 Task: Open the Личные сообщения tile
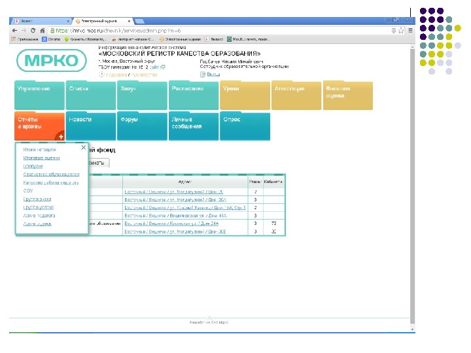(x=194, y=126)
